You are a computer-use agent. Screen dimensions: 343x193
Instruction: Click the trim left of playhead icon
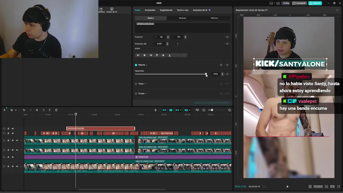click(x=43, y=110)
